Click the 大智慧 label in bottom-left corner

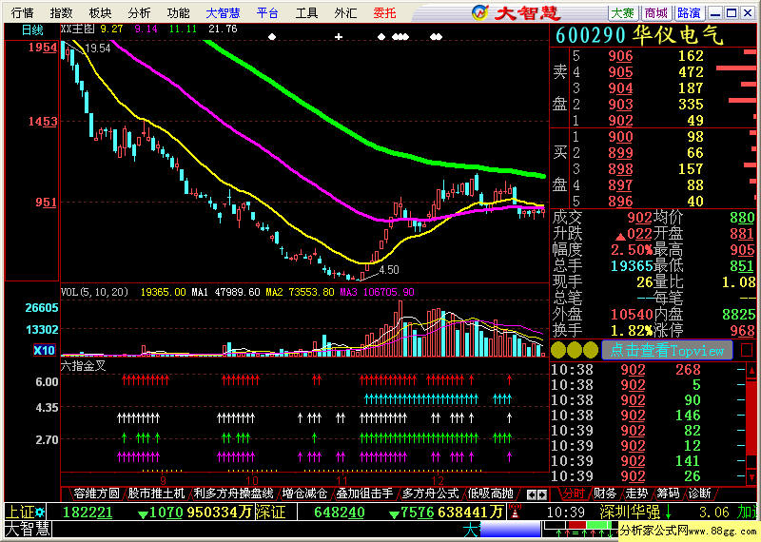[x=28, y=529]
